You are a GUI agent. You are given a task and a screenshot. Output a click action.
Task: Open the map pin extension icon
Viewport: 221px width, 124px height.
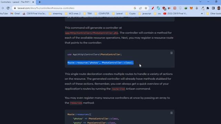pos(169,8)
